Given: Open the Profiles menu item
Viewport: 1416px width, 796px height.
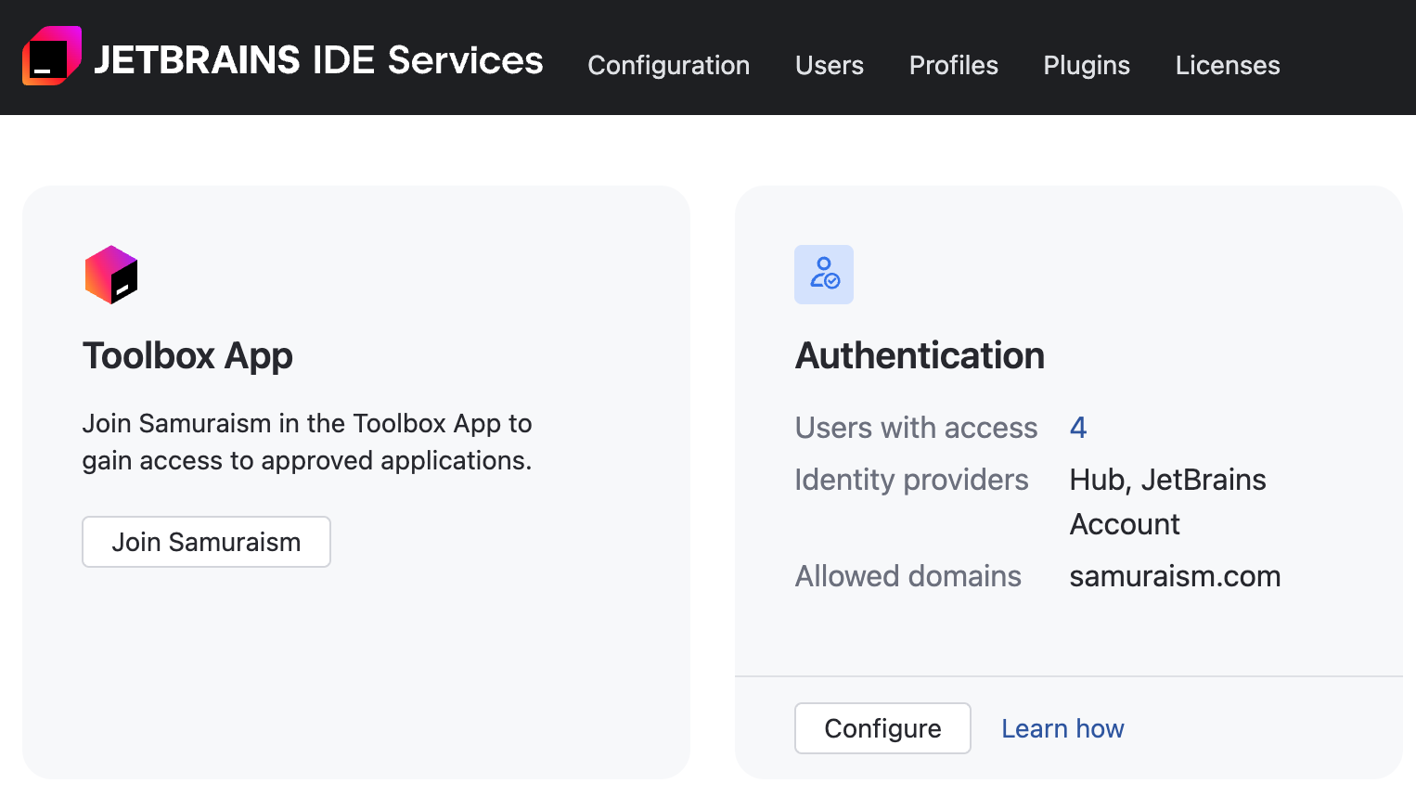Looking at the screenshot, I should [954, 65].
